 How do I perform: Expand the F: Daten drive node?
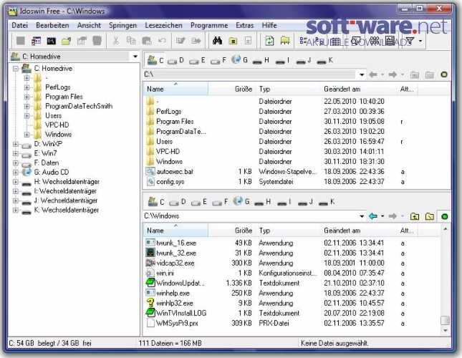[16, 163]
